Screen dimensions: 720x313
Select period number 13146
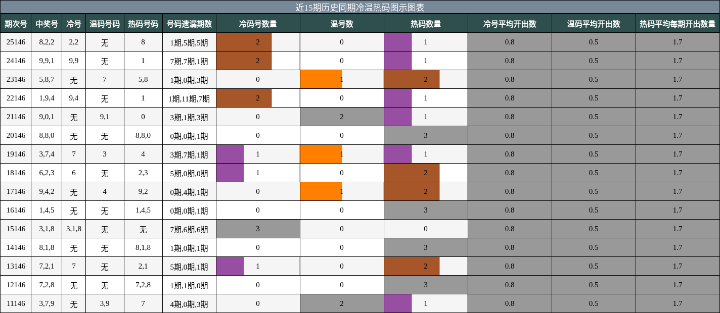click(16, 266)
